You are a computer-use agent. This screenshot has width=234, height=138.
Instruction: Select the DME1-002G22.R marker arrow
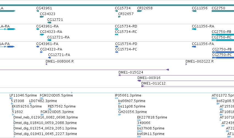pyautogui.click(x=186, y=64)
